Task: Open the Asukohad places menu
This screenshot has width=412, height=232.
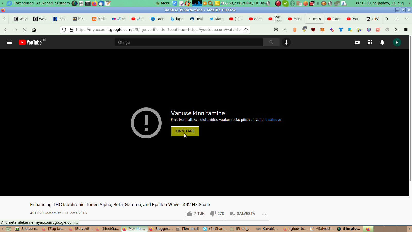Action: 44,3
